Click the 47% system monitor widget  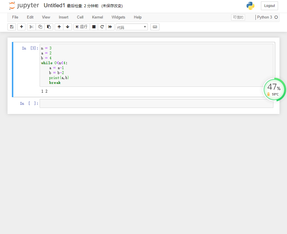click(x=274, y=89)
